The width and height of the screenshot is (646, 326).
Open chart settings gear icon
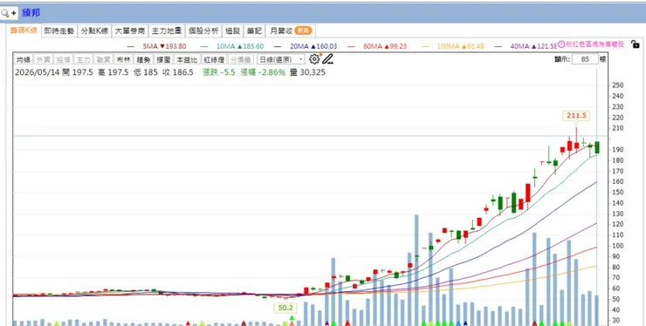314,59
